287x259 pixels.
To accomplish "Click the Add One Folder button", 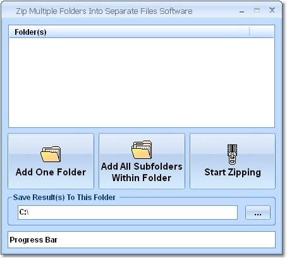I will click(51, 161).
